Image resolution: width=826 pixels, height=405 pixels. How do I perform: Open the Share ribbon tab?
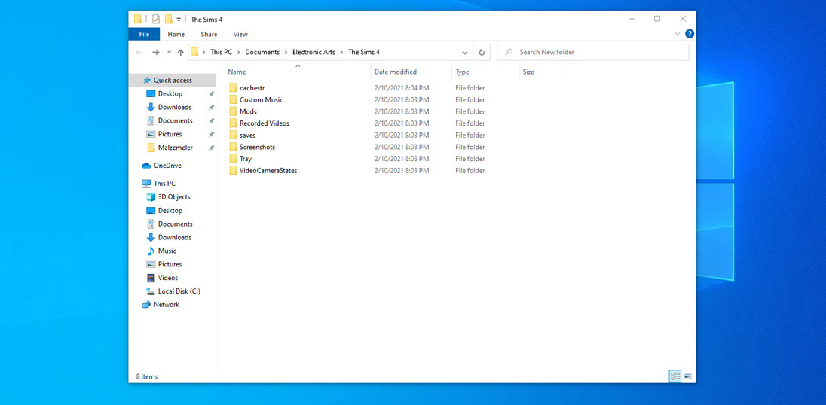[209, 34]
